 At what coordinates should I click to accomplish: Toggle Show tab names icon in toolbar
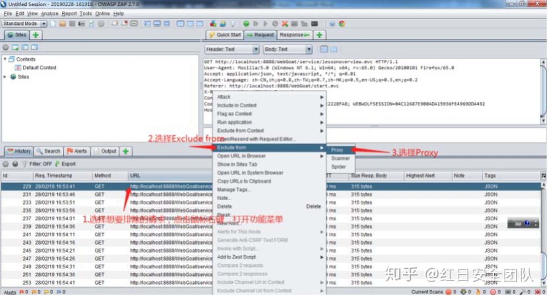(x=134, y=24)
